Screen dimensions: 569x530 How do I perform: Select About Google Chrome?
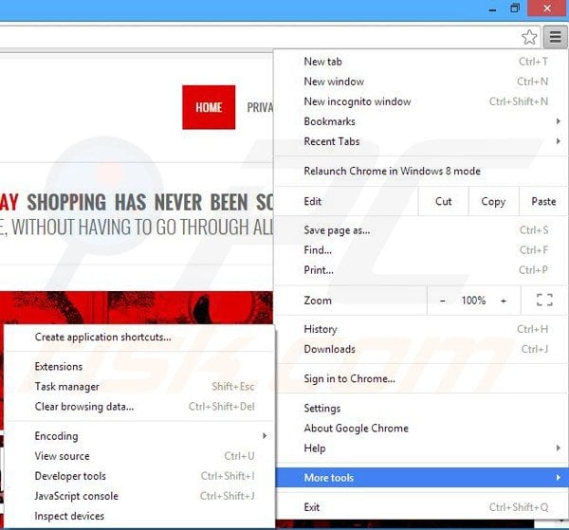tap(420, 428)
